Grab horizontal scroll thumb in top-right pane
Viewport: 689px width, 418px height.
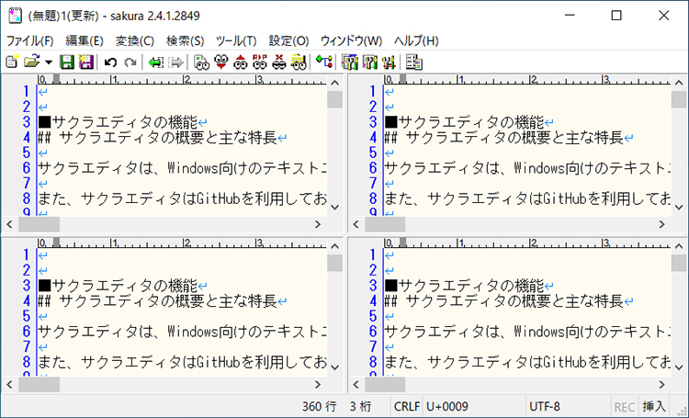(385, 224)
